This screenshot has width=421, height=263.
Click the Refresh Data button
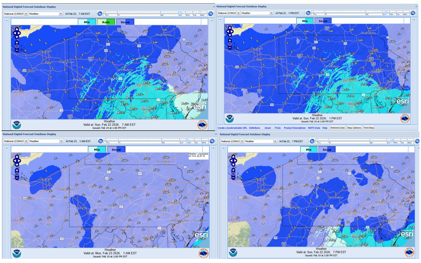338,128
